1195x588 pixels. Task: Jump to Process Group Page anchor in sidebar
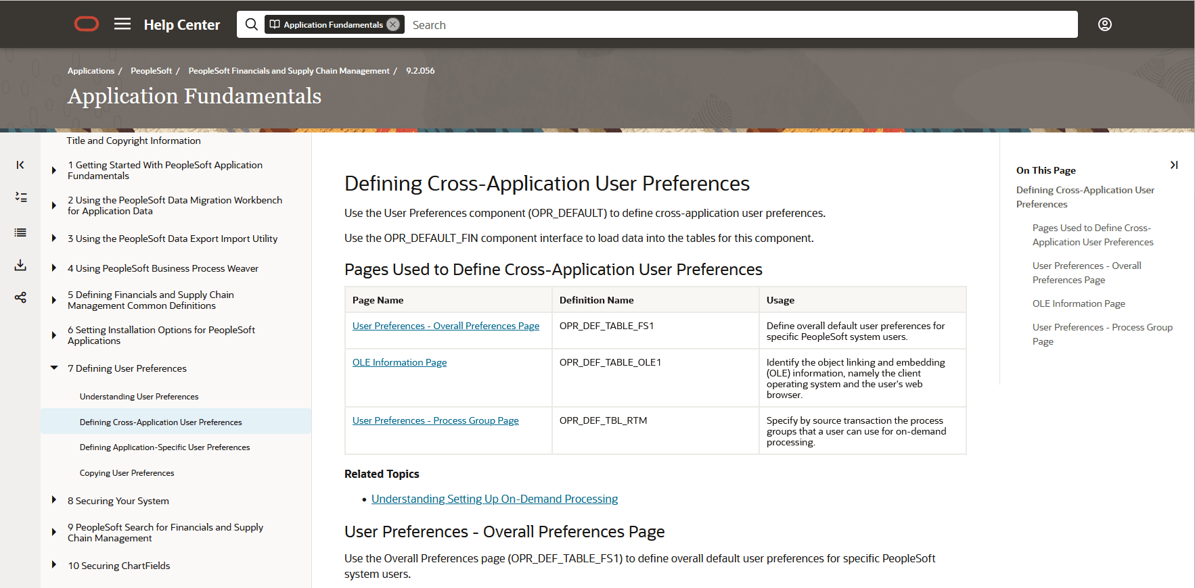1102,335
